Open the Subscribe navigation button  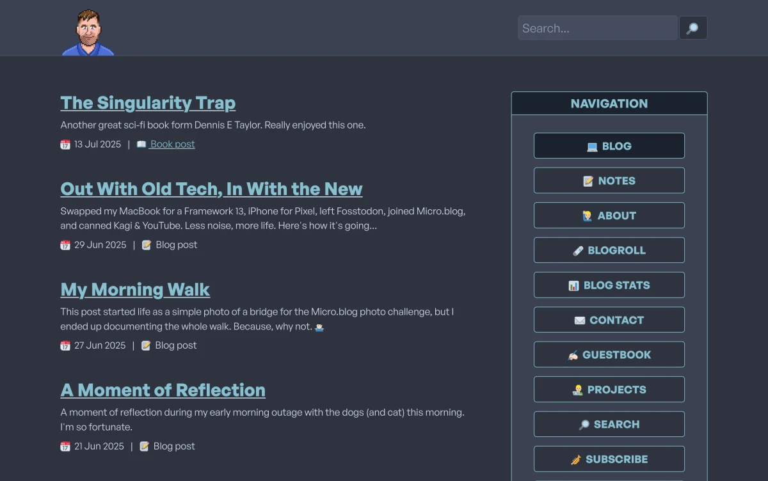click(x=609, y=459)
